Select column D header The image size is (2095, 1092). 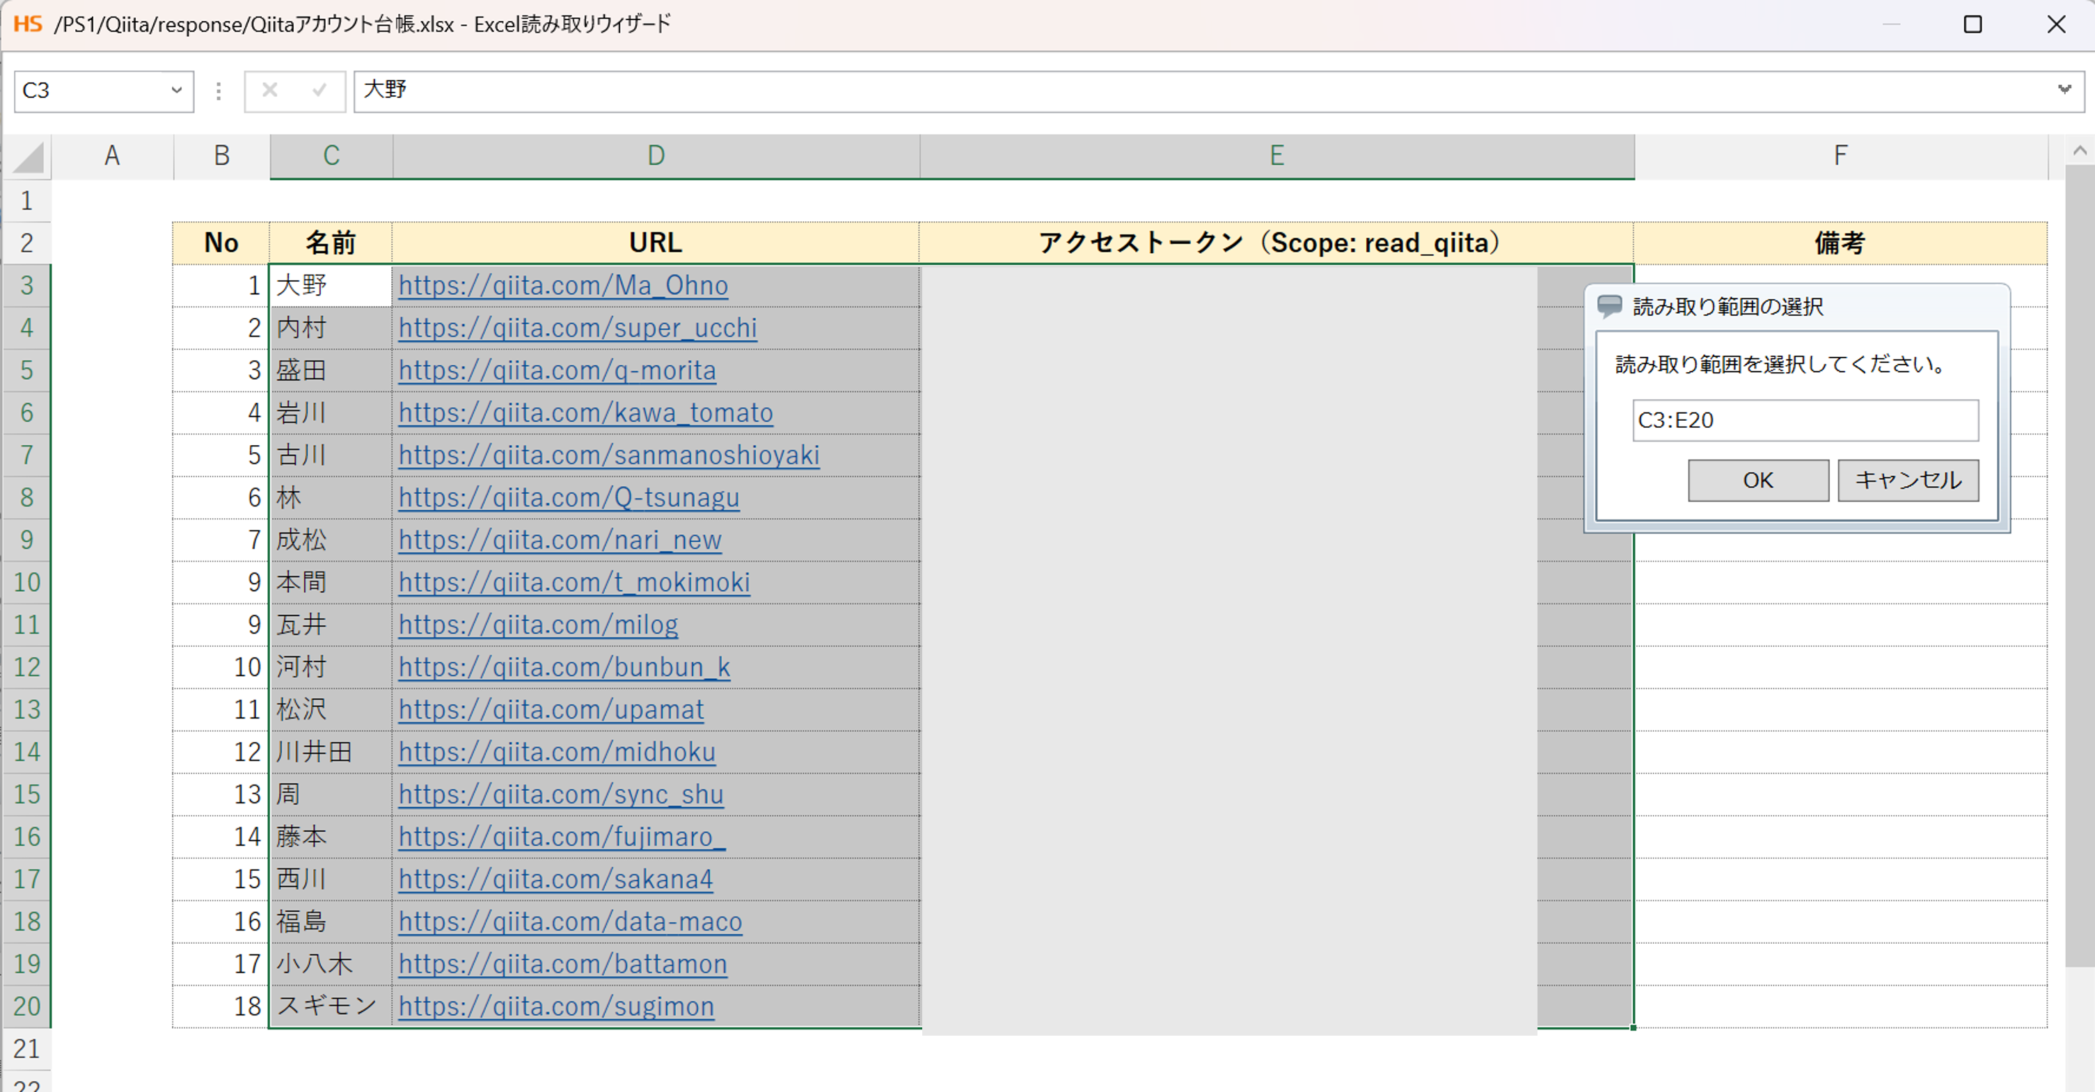coord(656,155)
